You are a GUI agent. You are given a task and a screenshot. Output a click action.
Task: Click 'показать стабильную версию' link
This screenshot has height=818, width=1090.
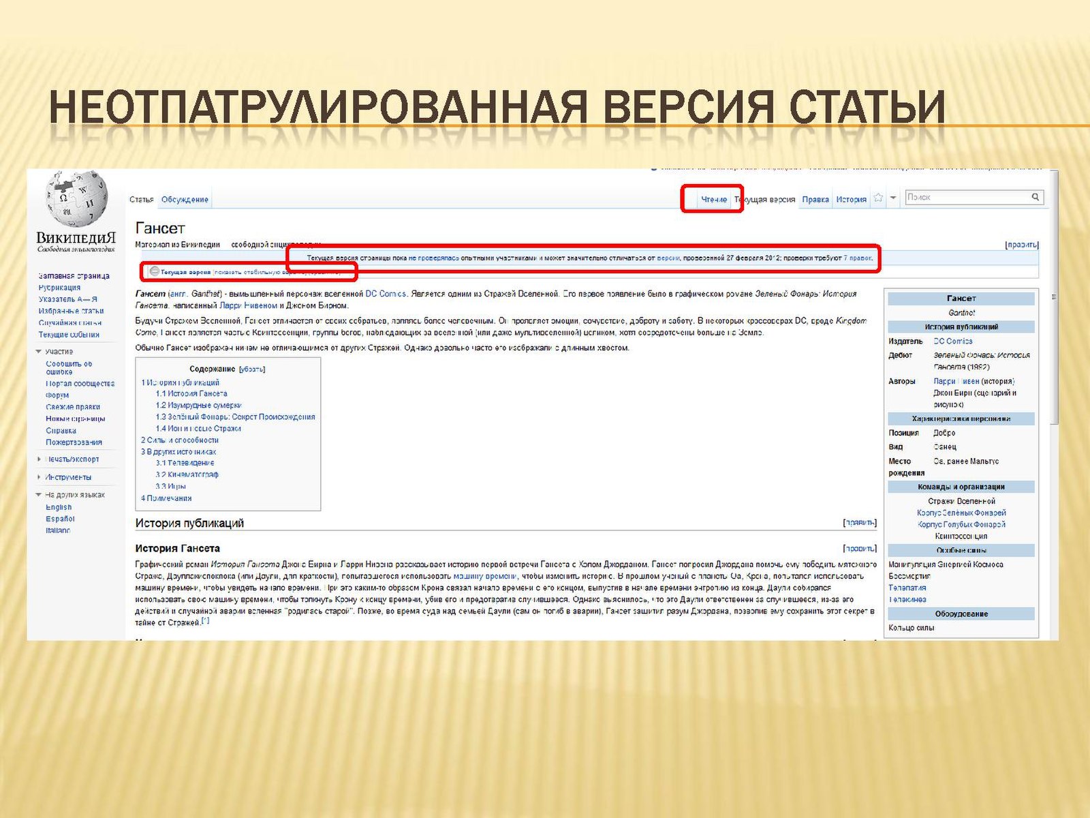[258, 272]
